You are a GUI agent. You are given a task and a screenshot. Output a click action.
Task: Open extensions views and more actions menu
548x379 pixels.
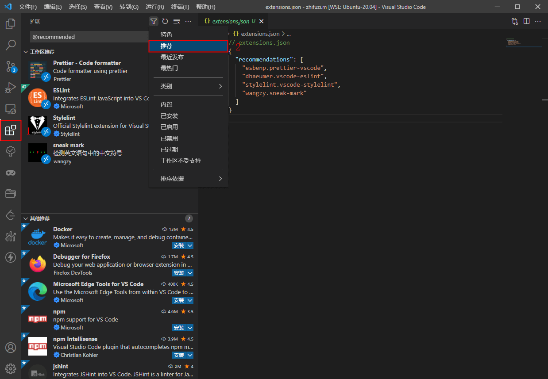pos(188,21)
